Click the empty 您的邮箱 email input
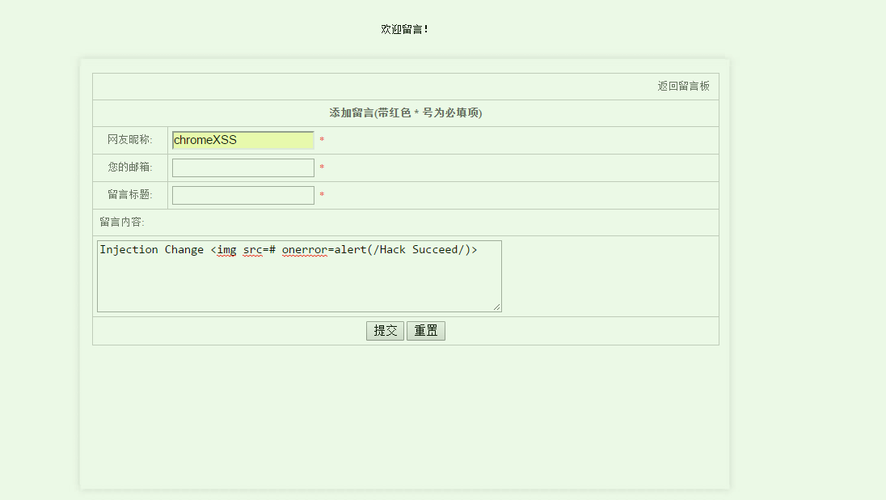Image resolution: width=886 pixels, height=500 pixels. pos(243,167)
